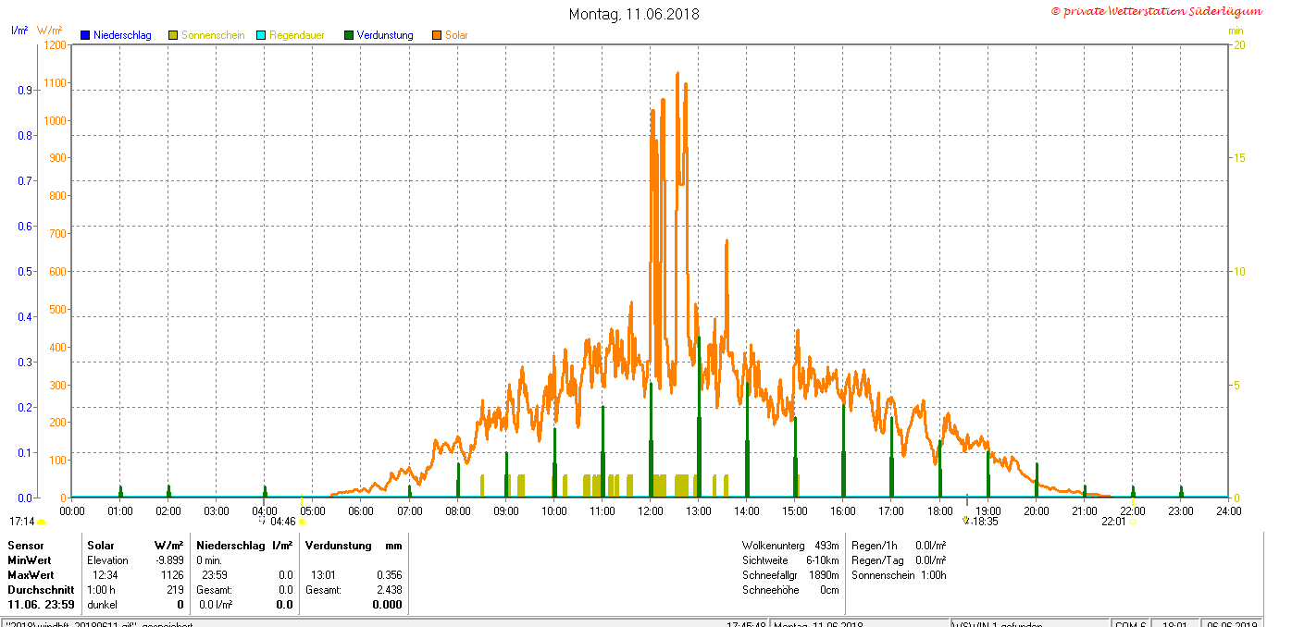1292x627 pixels.
Task: Click the Regendauer legend text
Action: point(297,35)
